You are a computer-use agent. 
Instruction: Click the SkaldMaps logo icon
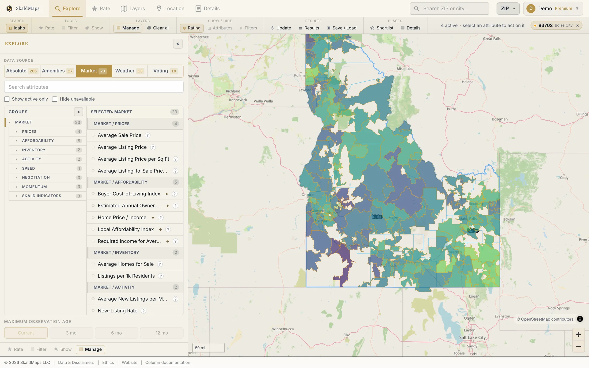[x=9, y=9]
